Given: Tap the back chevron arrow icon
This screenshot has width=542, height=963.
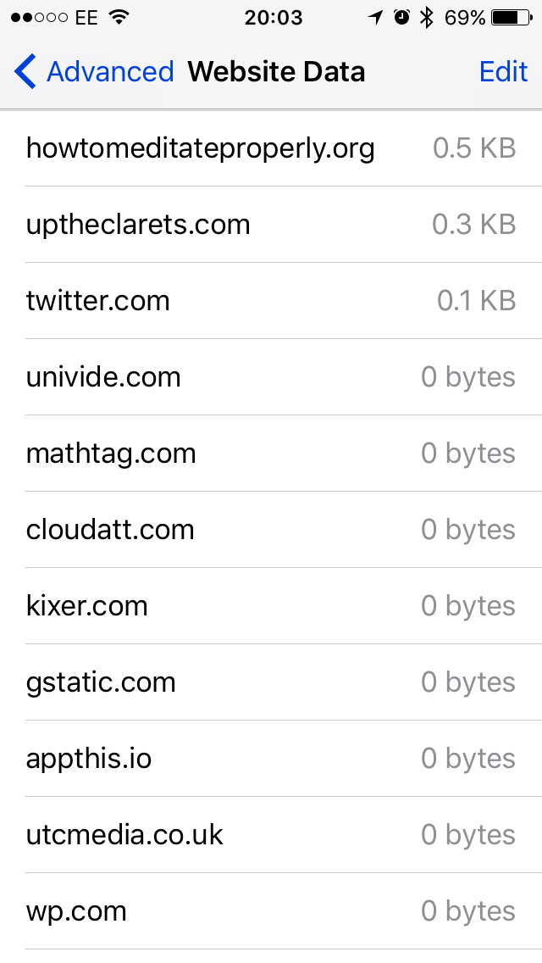Looking at the screenshot, I should point(25,72).
